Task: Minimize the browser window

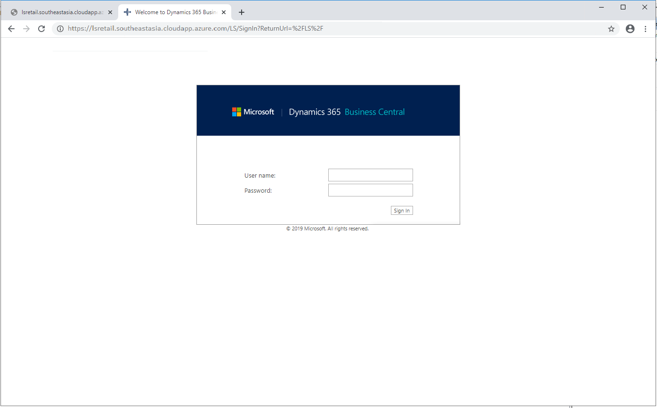Action: [602, 7]
